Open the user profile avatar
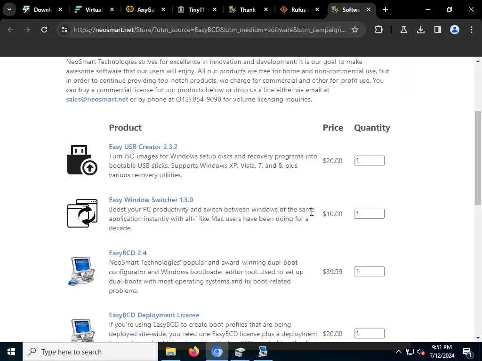The width and height of the screenshot is (482, 361). (x=455, y=30)
